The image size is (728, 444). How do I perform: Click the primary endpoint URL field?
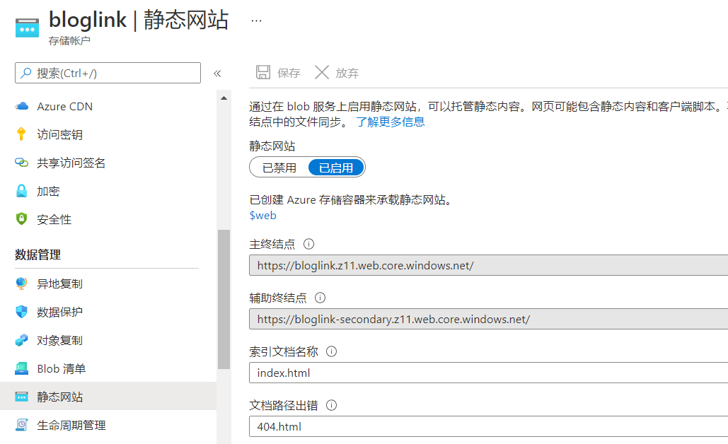coord(488,265)
